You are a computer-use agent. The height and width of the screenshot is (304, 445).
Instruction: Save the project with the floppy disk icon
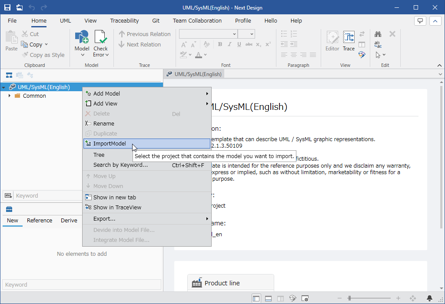7,7
